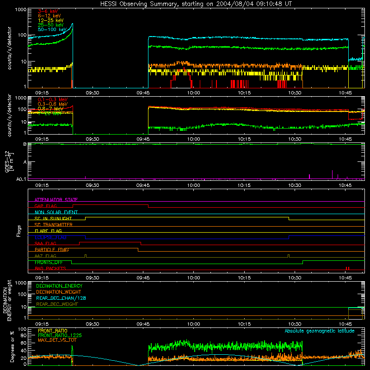Viewport: 370px width, 370px height.
Task: Click the GOES-12 axis label
Action: pos(9,161)
